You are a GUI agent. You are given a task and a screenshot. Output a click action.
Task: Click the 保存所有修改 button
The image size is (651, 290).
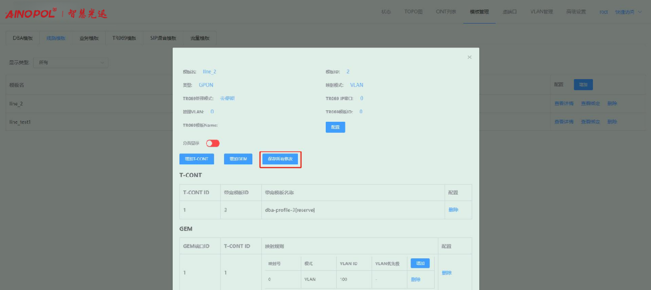280,159
